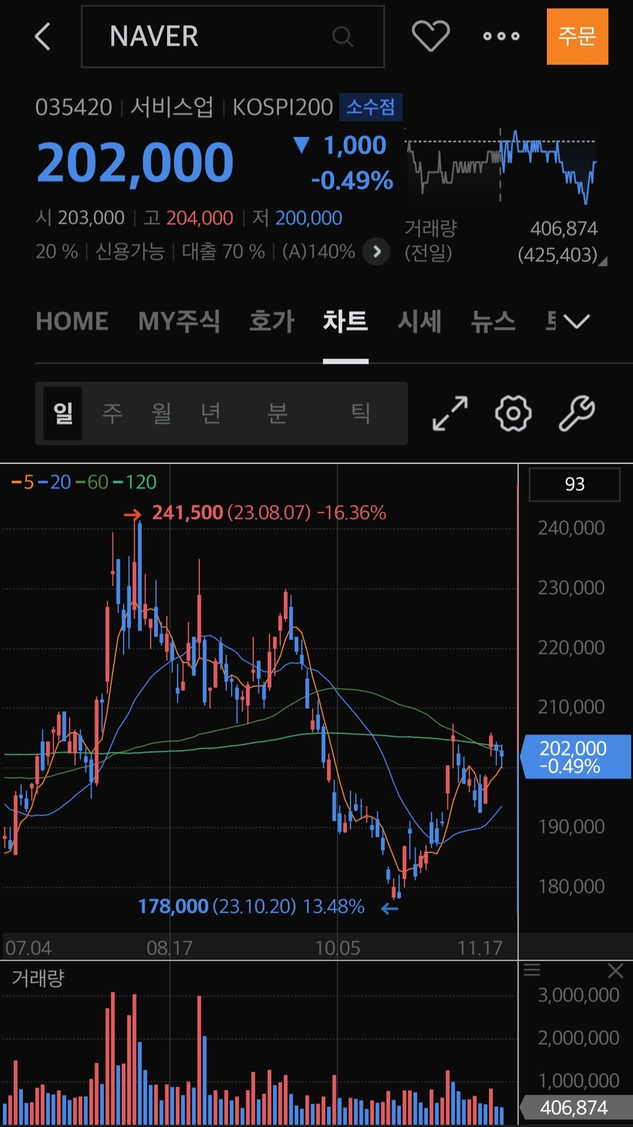Expand the 거래량 volume corner triangle
Image resolution: width=633 pixels, height=1127 pixels.
pyautogui.click(x=603, y=261)
